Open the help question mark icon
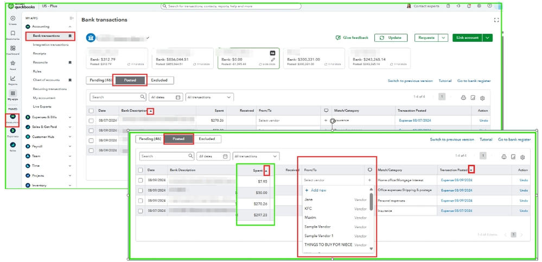The height and width of the screenshot is (262, 542). tap(489, 6)
